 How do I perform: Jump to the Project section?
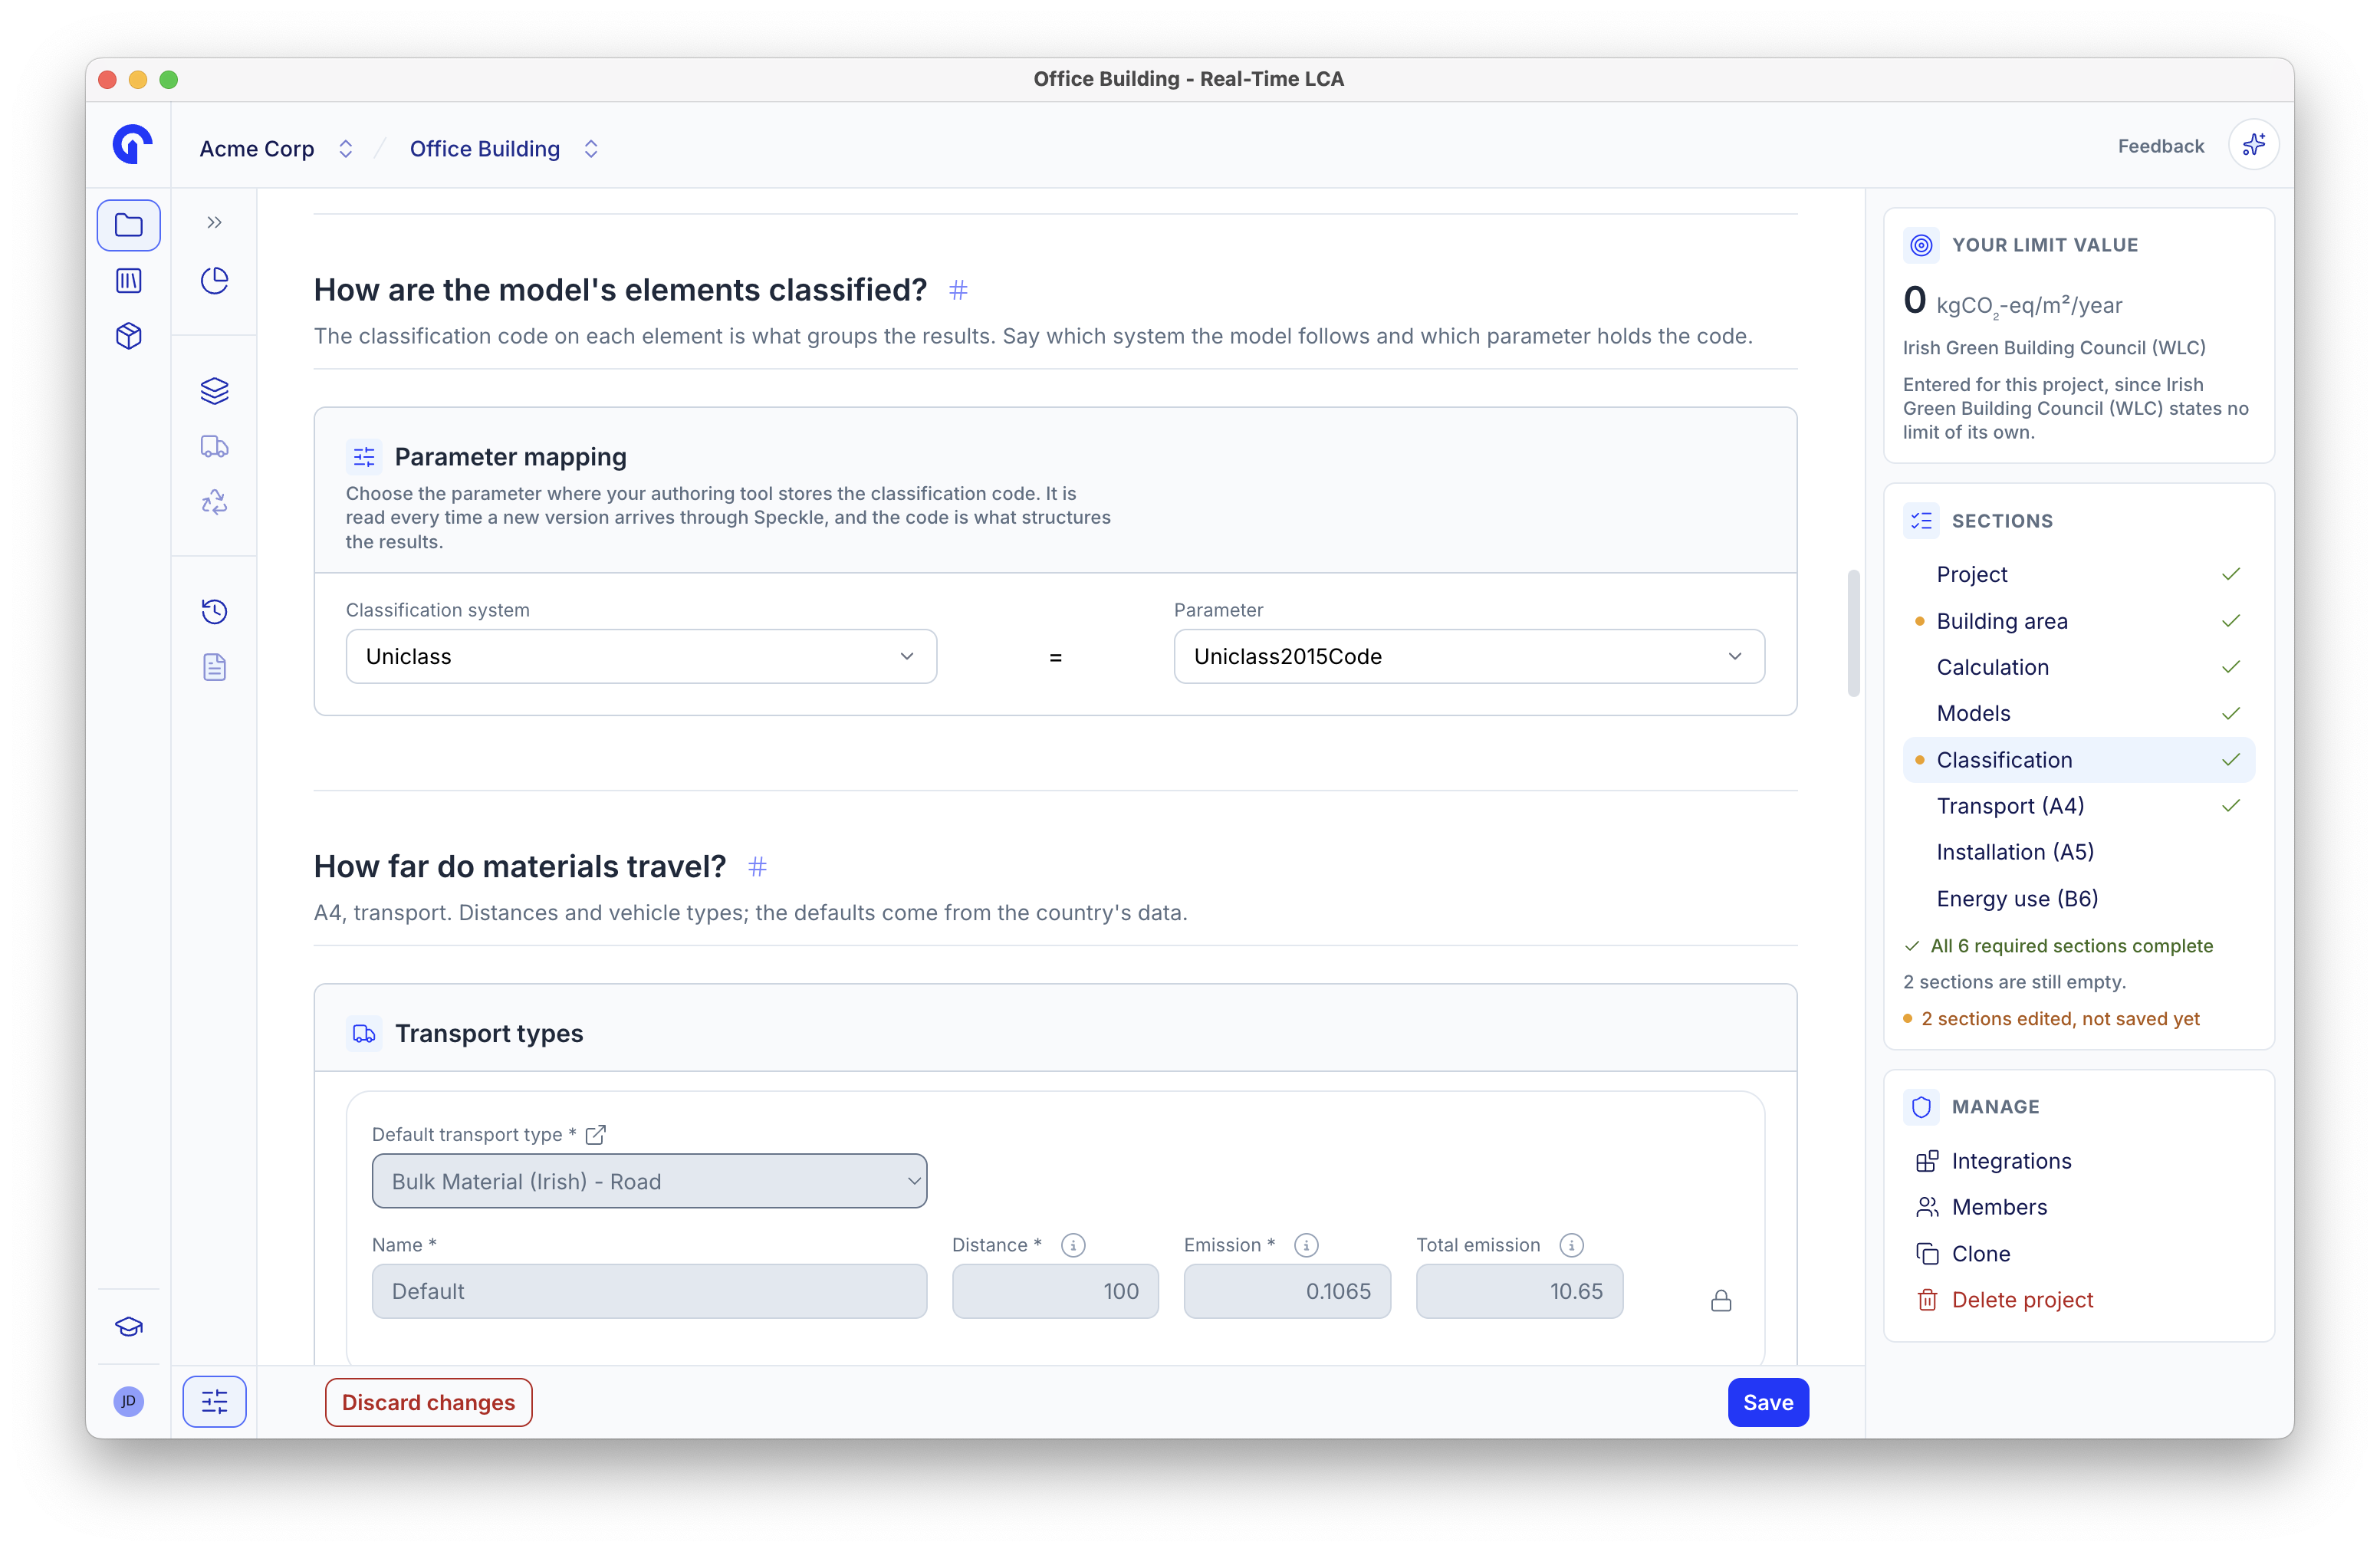click(2078, 574)
